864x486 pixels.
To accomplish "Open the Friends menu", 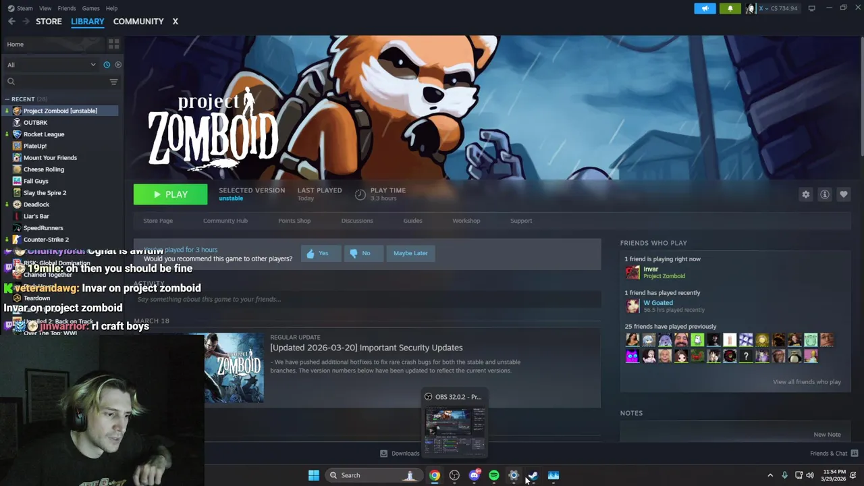I will (x=67, y=8).
